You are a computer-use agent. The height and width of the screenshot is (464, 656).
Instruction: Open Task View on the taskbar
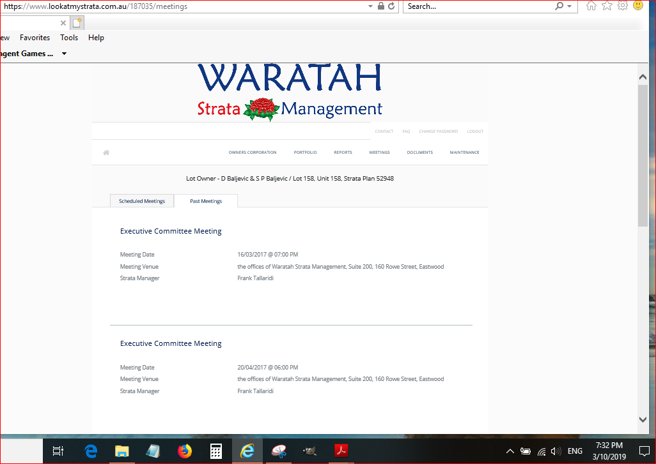tap(58, 451)
